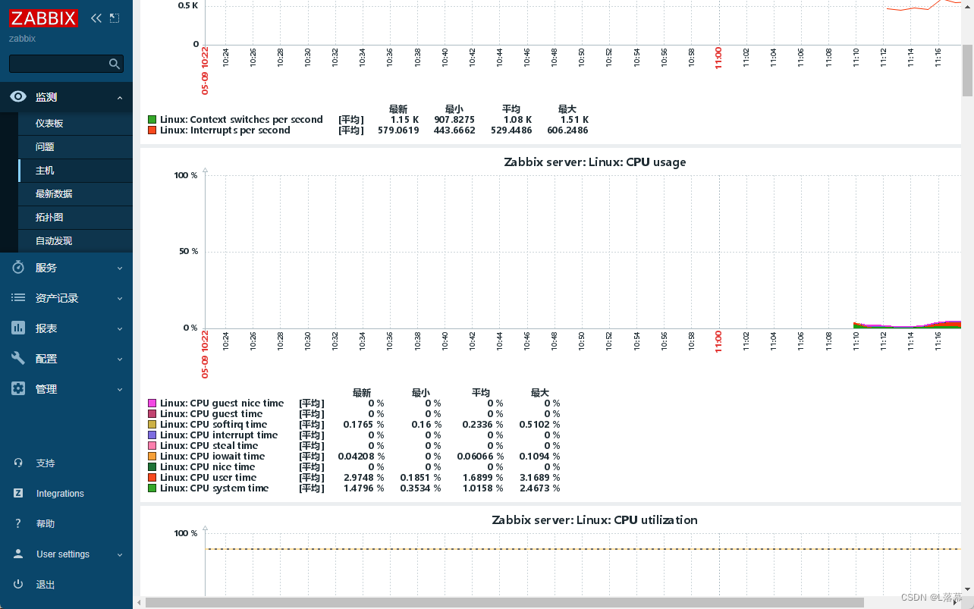This screenshot has height=609, width=974.
Task: Click green swatch for Context switches per second
Action: coord(152,119)
